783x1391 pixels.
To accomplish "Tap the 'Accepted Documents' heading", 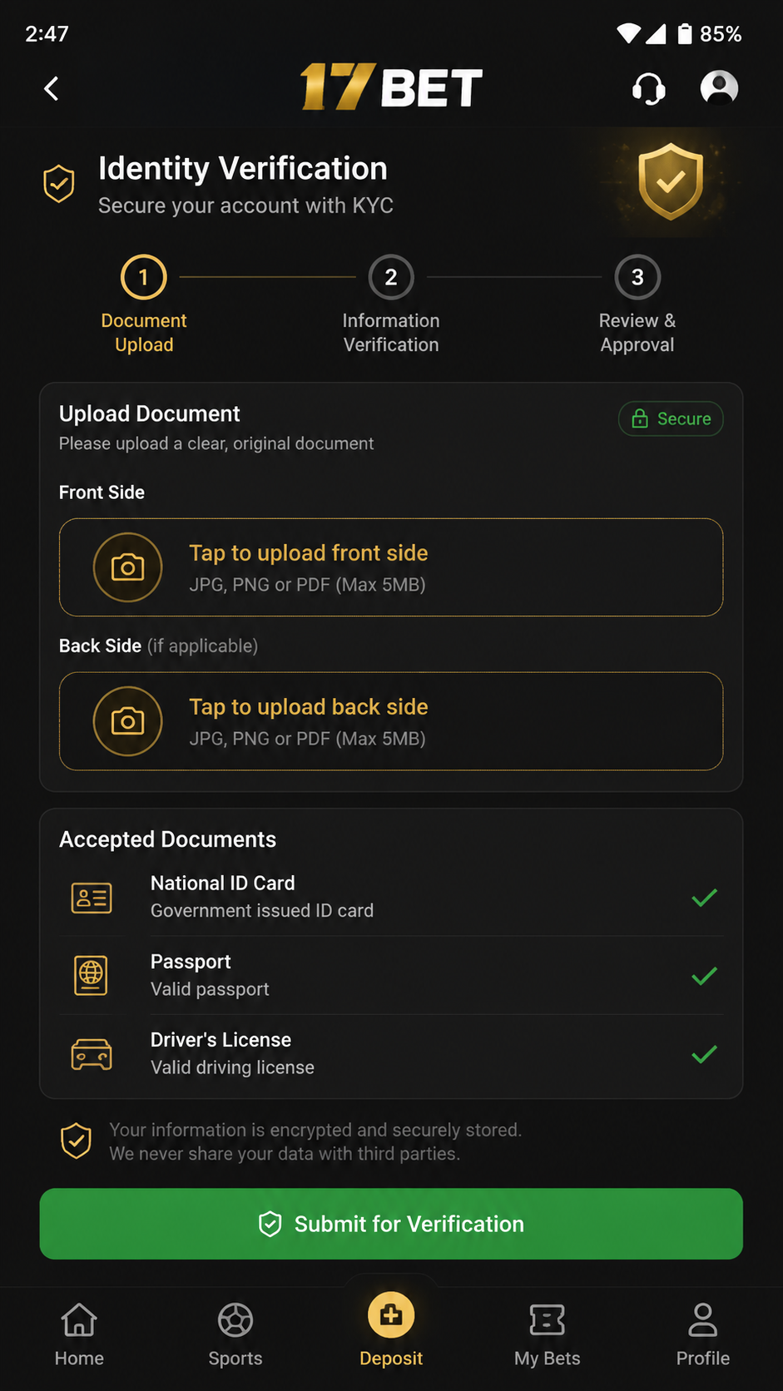I will coord(167,839).
